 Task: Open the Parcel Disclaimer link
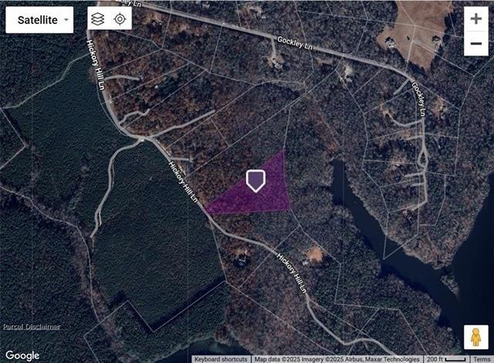32,327
